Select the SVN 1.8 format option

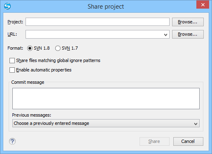point(30,48)
